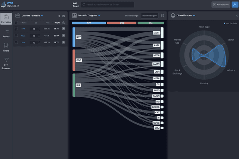Check the DIA row checkbox
239x159 pixels.
(x=16, y=42)
